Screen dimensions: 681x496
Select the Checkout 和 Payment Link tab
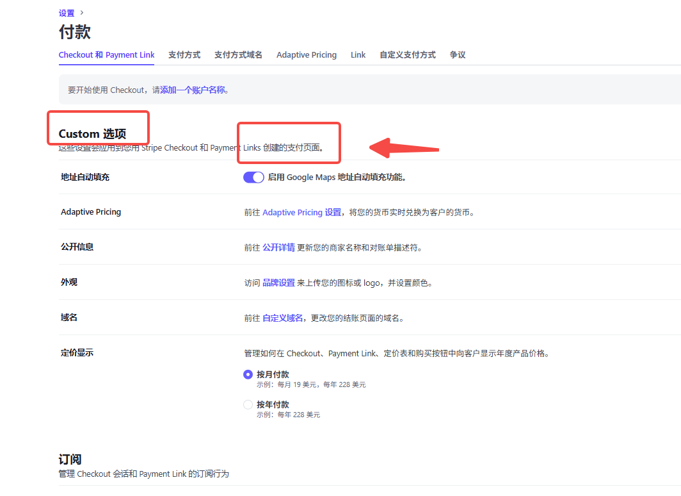click(x=106, y=54)
